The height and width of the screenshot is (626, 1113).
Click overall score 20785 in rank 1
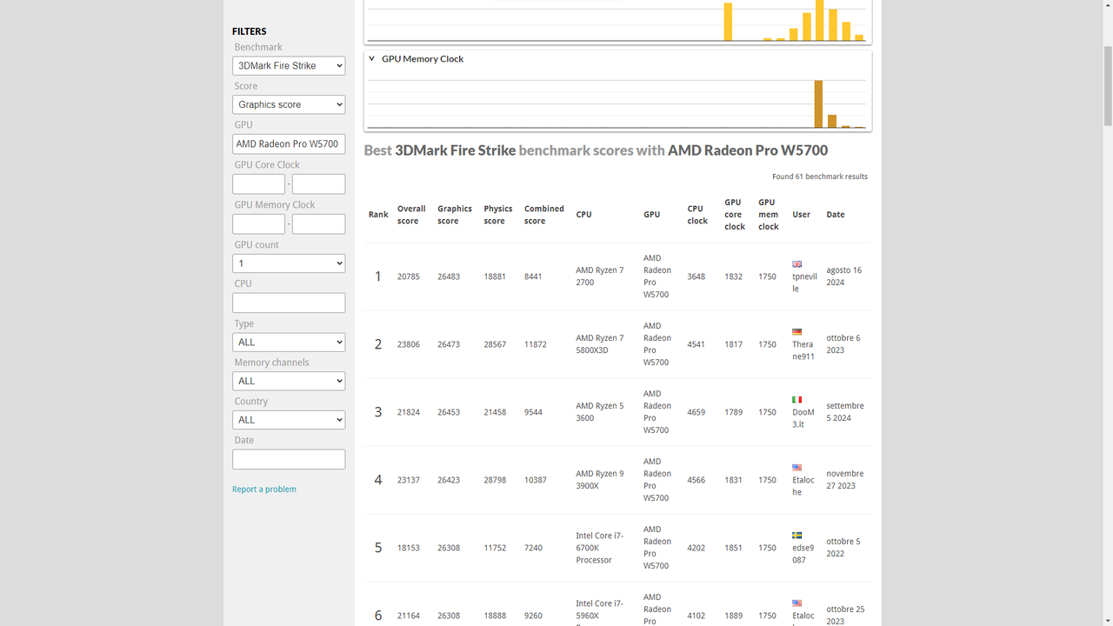tap(409, 276)
